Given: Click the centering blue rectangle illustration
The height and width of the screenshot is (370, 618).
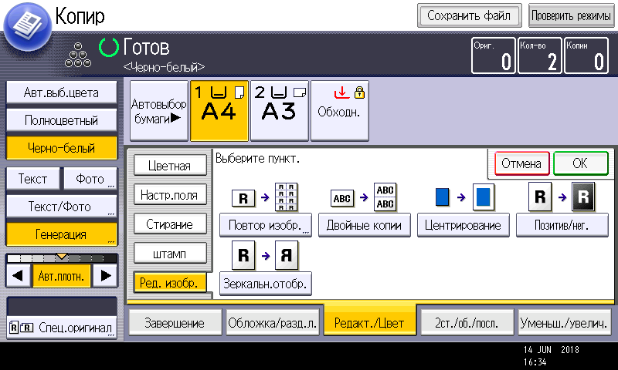Looking at the screenshot, I should tap(465, 197).
